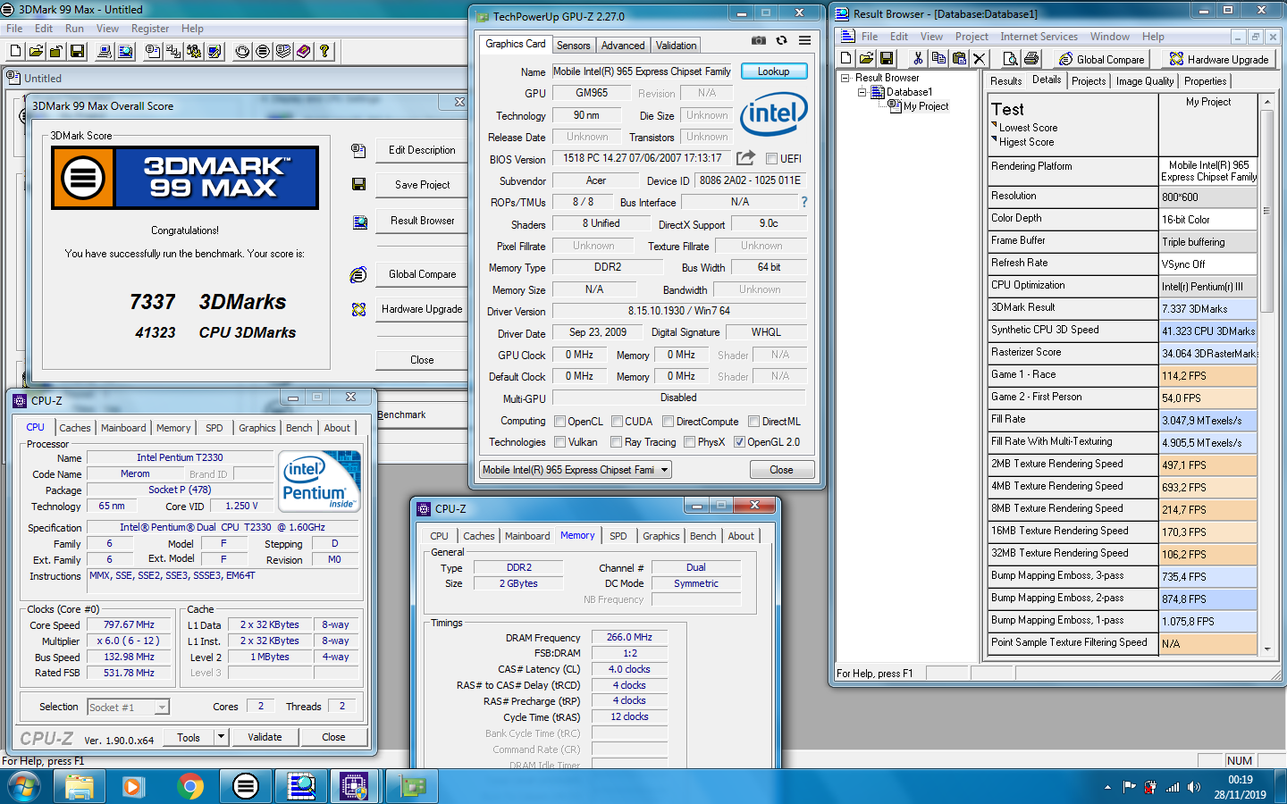This screenshot has height=804, width=1287.
Task: Click the BIOS share/export icon in GPU-Z
Action: click(745, 158)
